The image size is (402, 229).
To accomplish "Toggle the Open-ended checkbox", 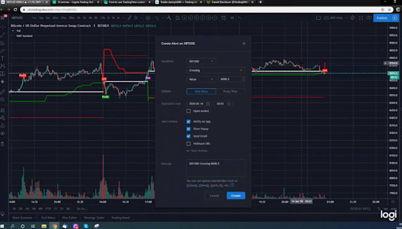I will (189, 111).
